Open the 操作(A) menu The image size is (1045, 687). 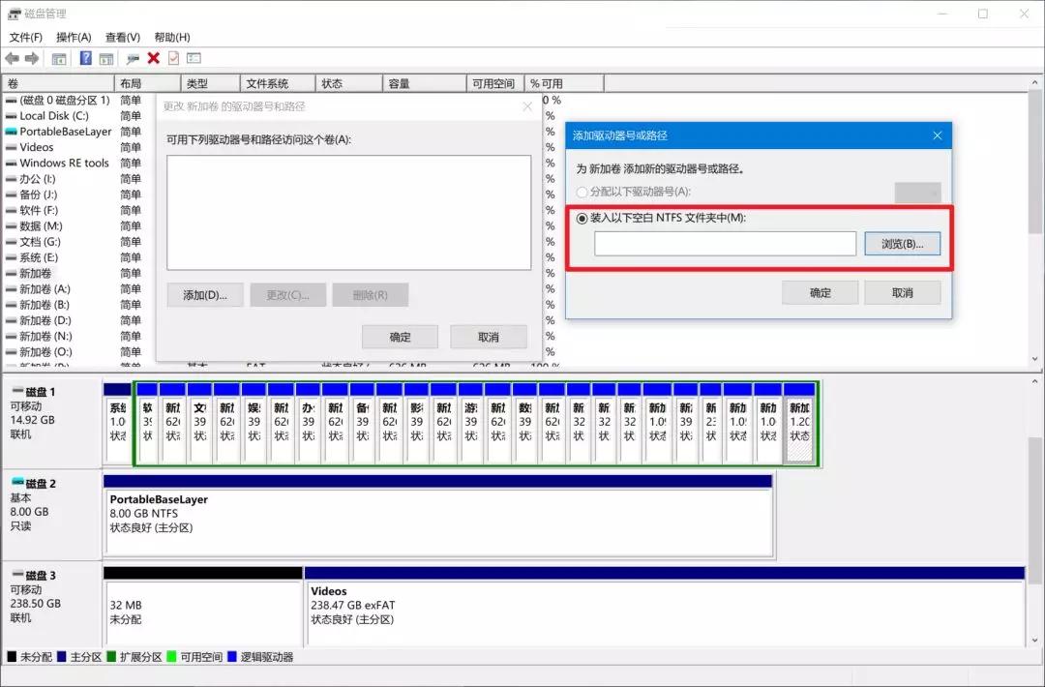[75, 37]
